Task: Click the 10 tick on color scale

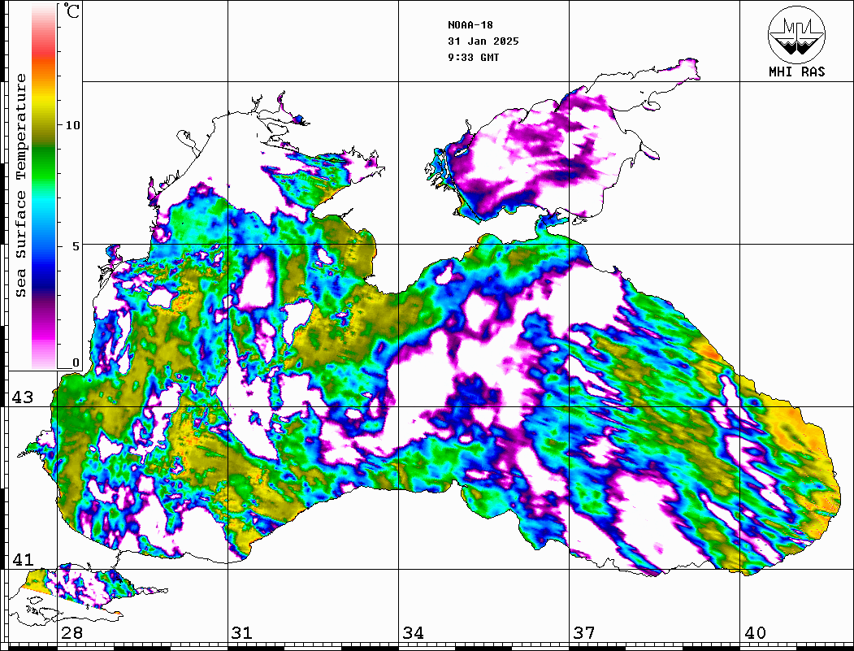Action: (72, 125)
